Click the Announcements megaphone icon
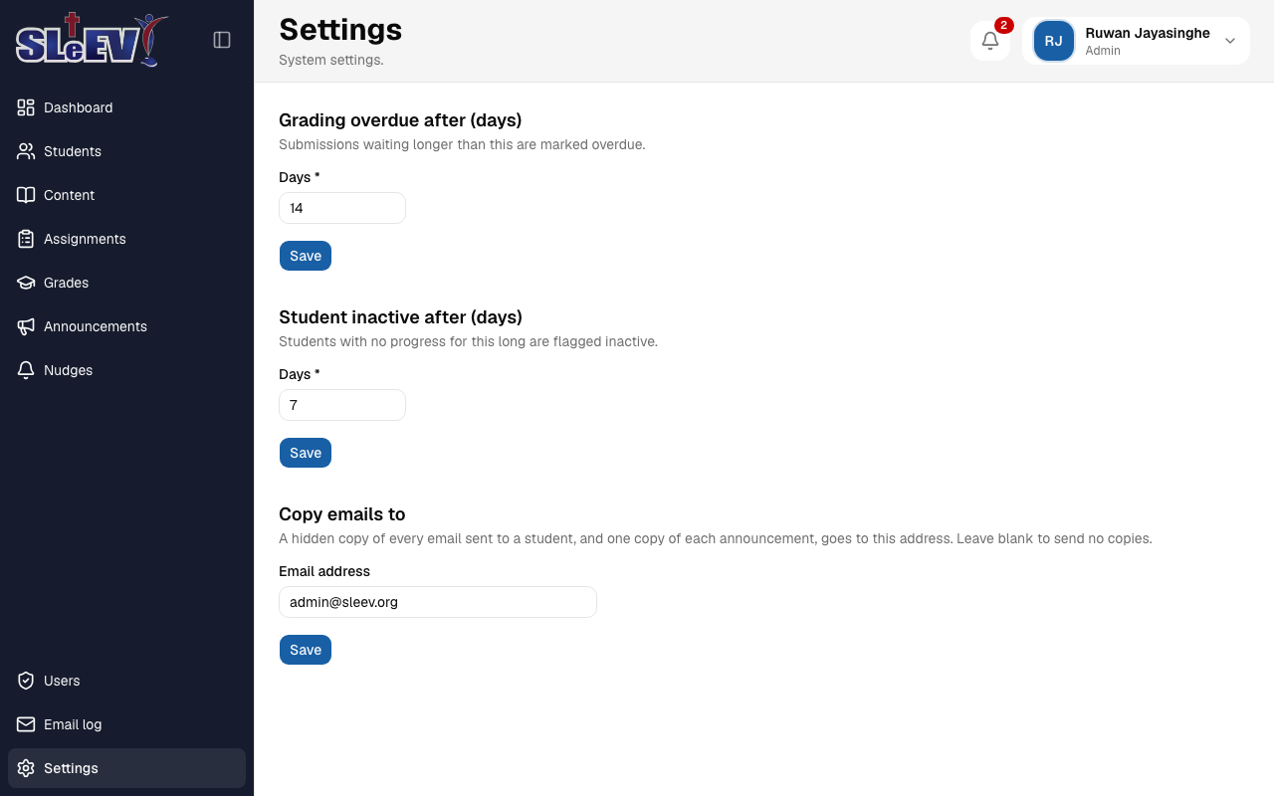The image size is (1274, 796). click(x=26, y=326)
